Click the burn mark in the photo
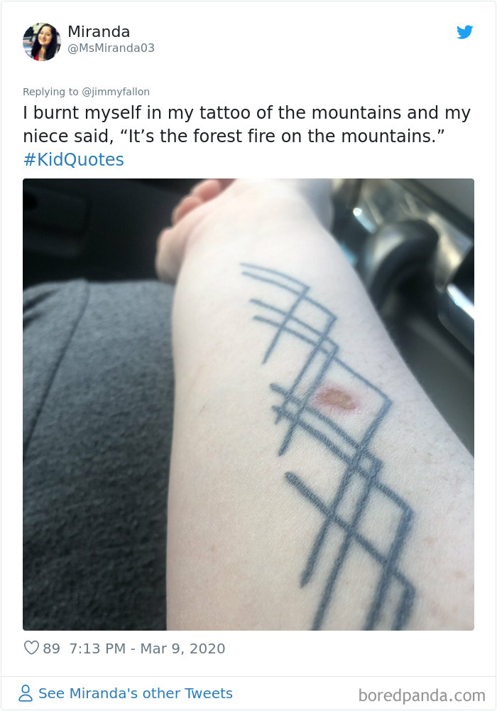 pos(337,397)
